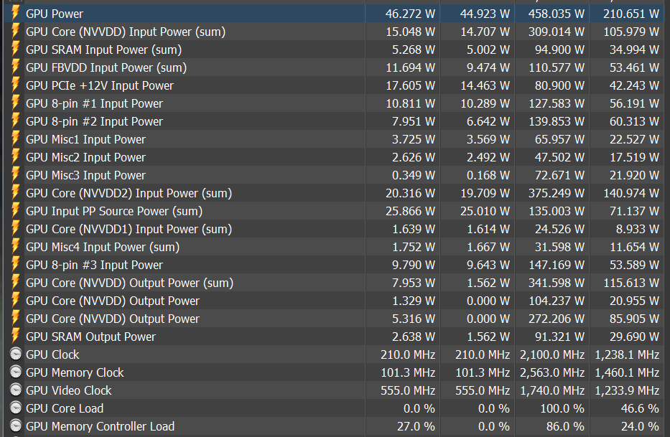Image resolution: width=670 pixels, height=437 pixels.
Task: Click the lightning icon beside GPU SRAM Output Power
Action: coord(15,337)
